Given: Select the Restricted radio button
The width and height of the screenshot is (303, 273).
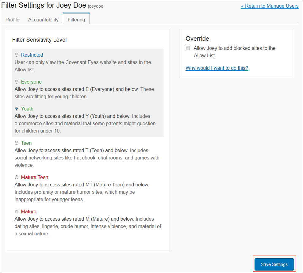Looking at the screenshot, I should tap(17, 55).
